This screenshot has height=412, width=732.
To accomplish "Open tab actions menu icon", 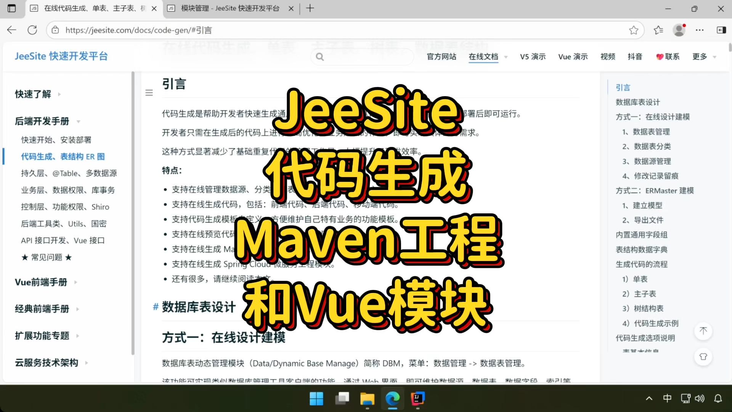I will 12,8.
